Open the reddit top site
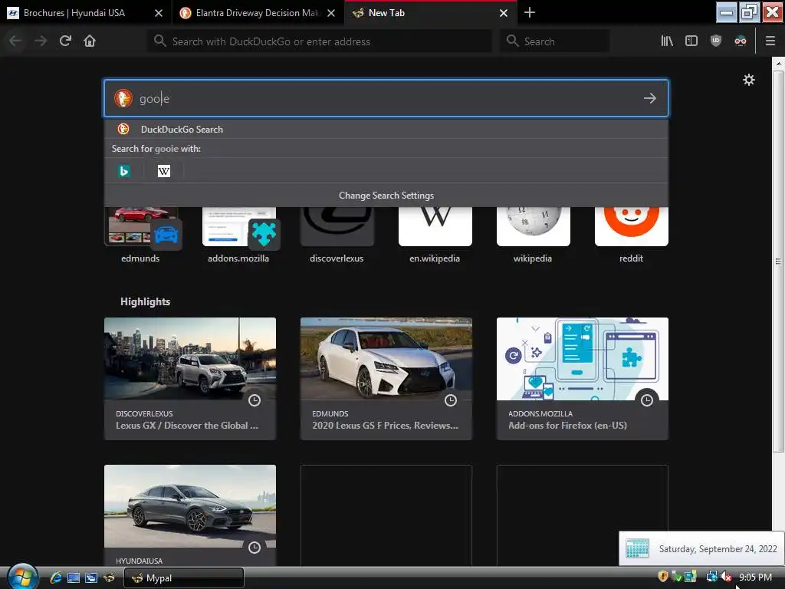The height and width of the screenshot is (589, 785). point(631,235)
